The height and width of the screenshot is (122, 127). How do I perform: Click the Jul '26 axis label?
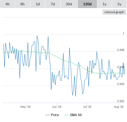(x=87, y=107)
